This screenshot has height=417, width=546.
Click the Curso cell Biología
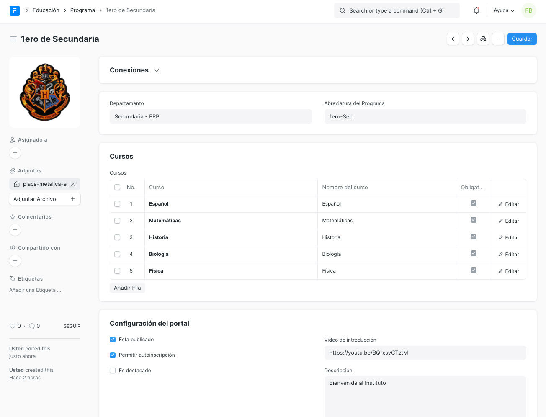pos(231,254)
